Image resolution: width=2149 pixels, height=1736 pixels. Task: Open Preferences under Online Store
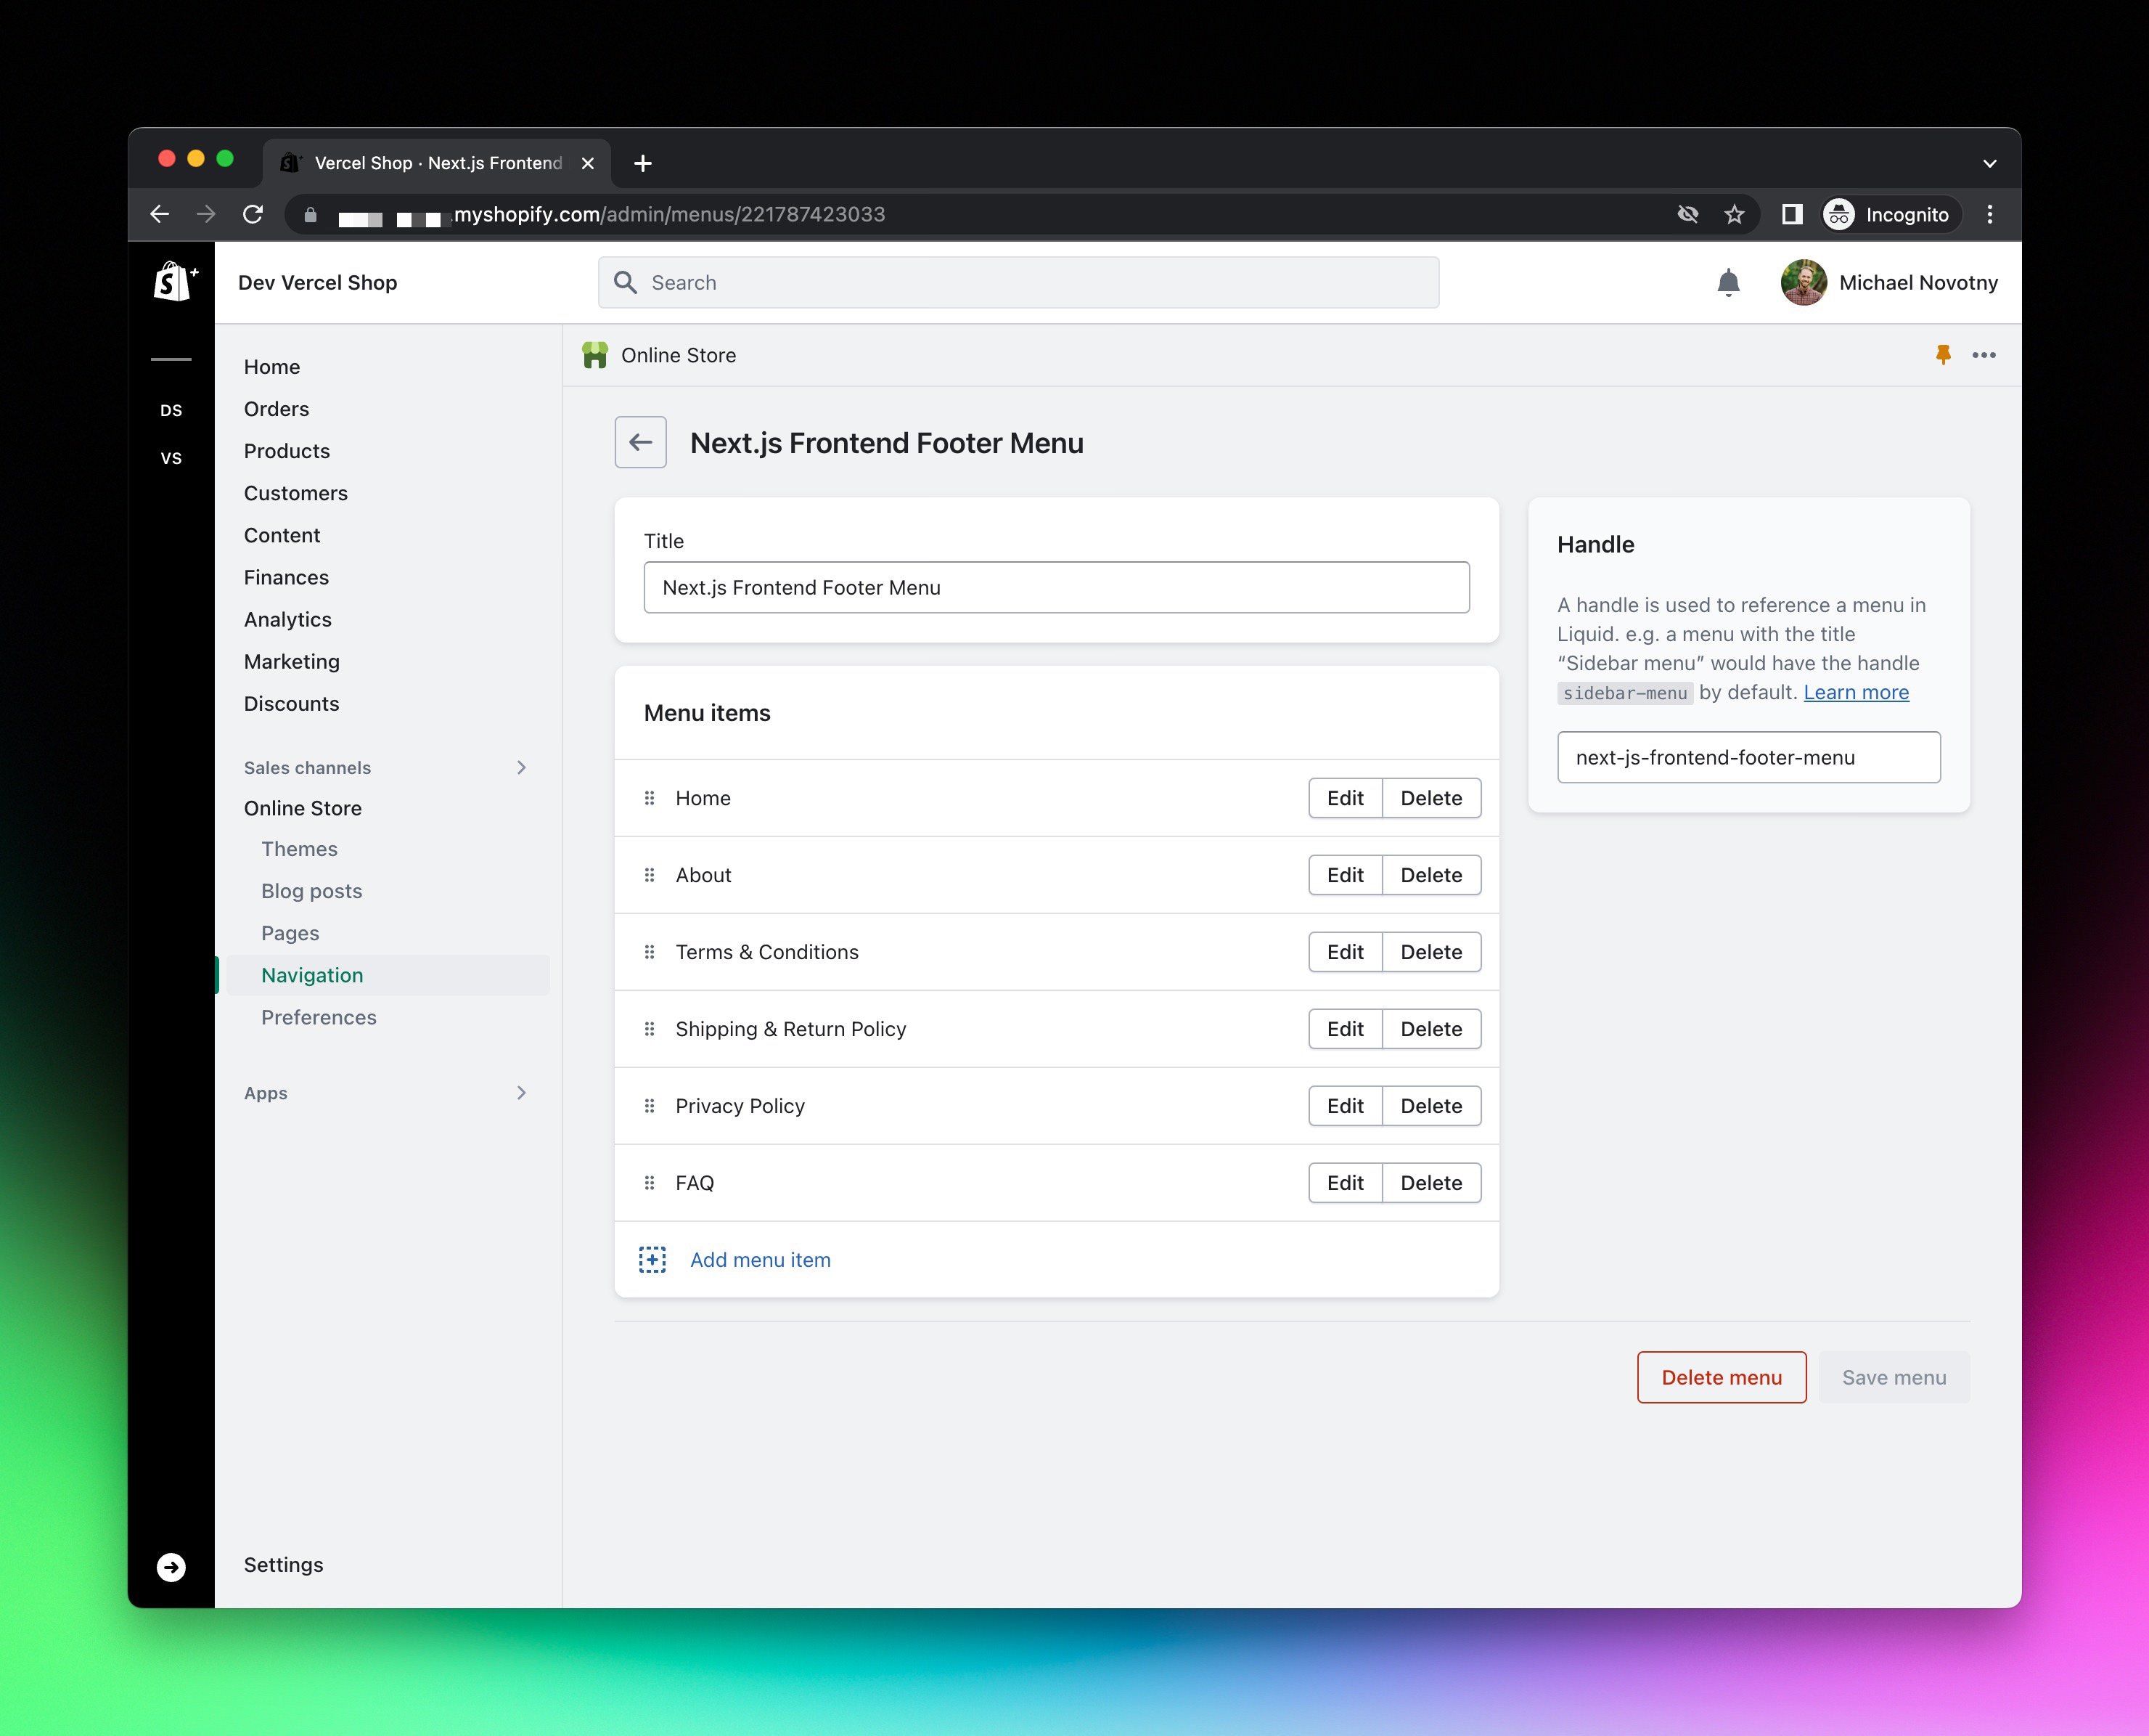(319, 1017)
